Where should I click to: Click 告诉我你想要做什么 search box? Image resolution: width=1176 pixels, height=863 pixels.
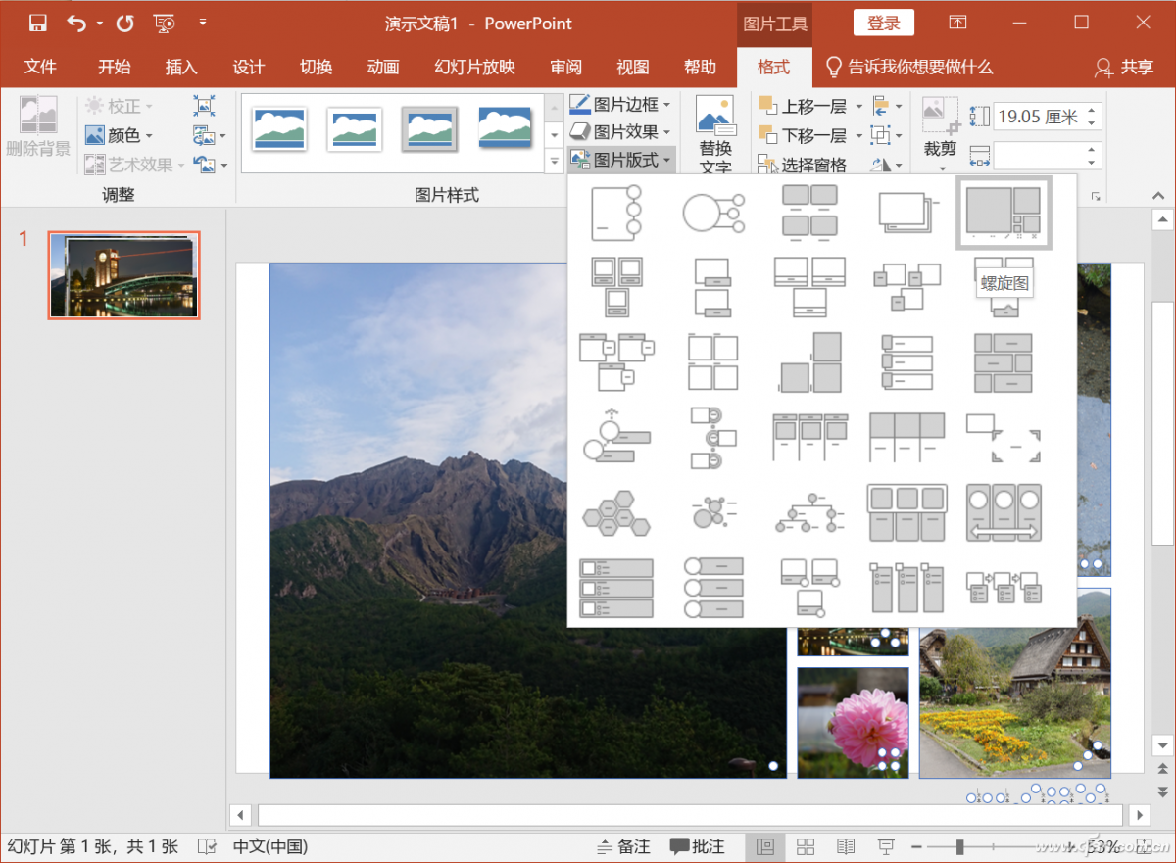909,67
